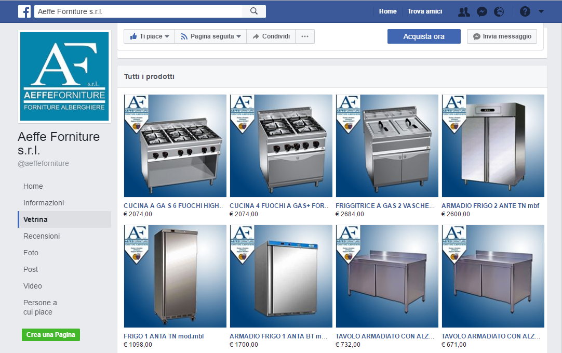
Task: Open the 6-burner gas cooker product image
Action: [x=175, y=146]
